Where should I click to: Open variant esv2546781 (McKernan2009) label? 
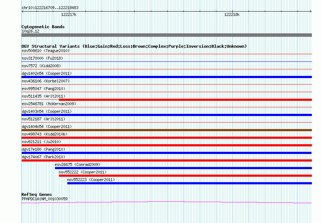[49, 104]
